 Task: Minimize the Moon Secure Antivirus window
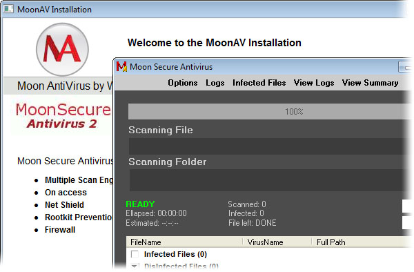tap(405, 67)
